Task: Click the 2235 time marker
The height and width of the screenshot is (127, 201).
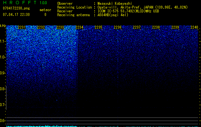Action: (98, 27)
